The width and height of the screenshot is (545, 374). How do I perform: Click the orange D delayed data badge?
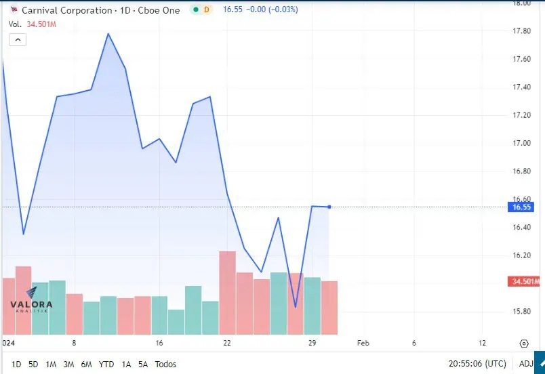click(207, 9)
